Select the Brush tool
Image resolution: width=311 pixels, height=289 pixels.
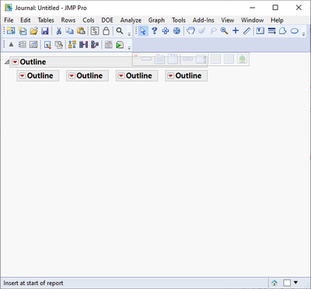pyautogui.click(x=202, y=31)
